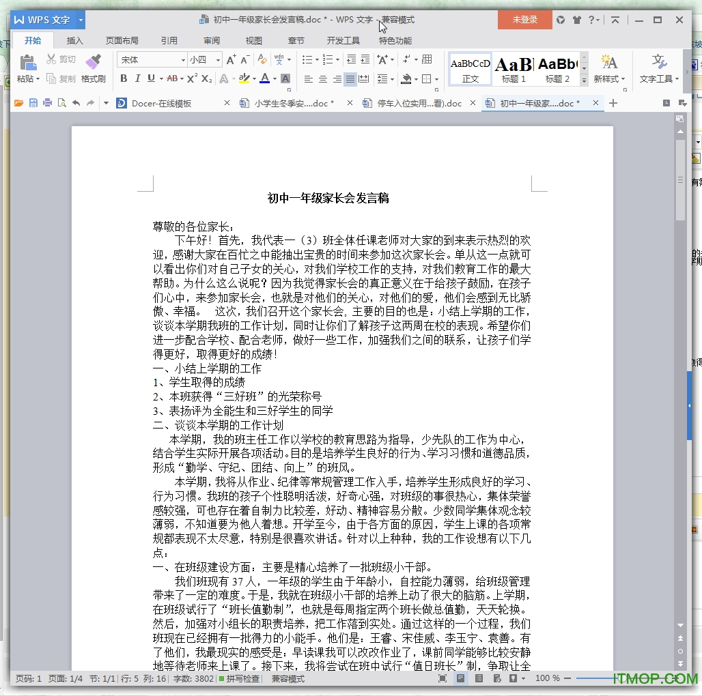Screen dimensions: 702x696
Task: Click the 未登录 login button
Action: click(524, 20)
